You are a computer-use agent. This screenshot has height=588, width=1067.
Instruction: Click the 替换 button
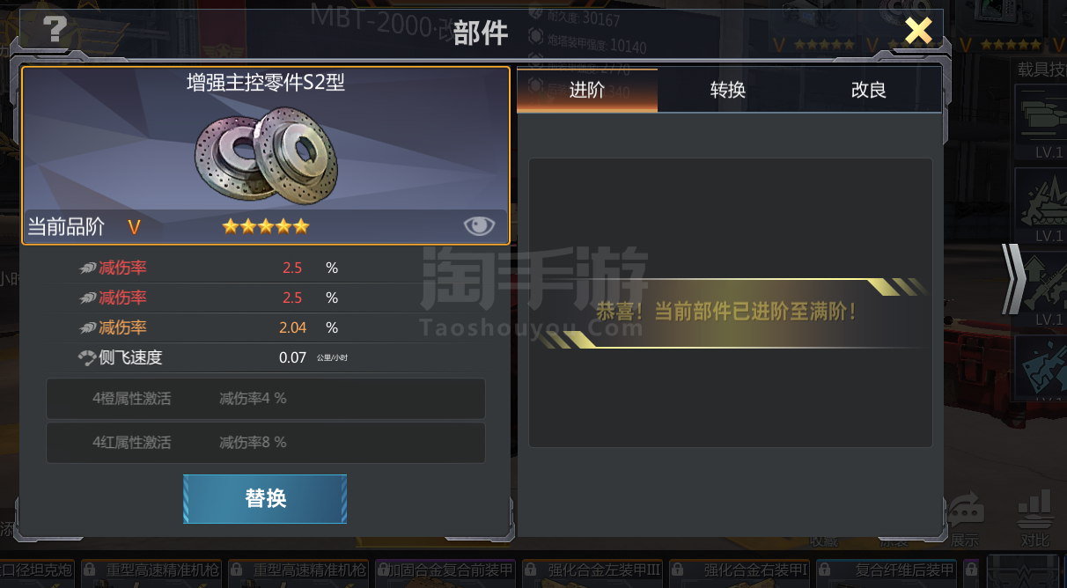pos(265,498)
